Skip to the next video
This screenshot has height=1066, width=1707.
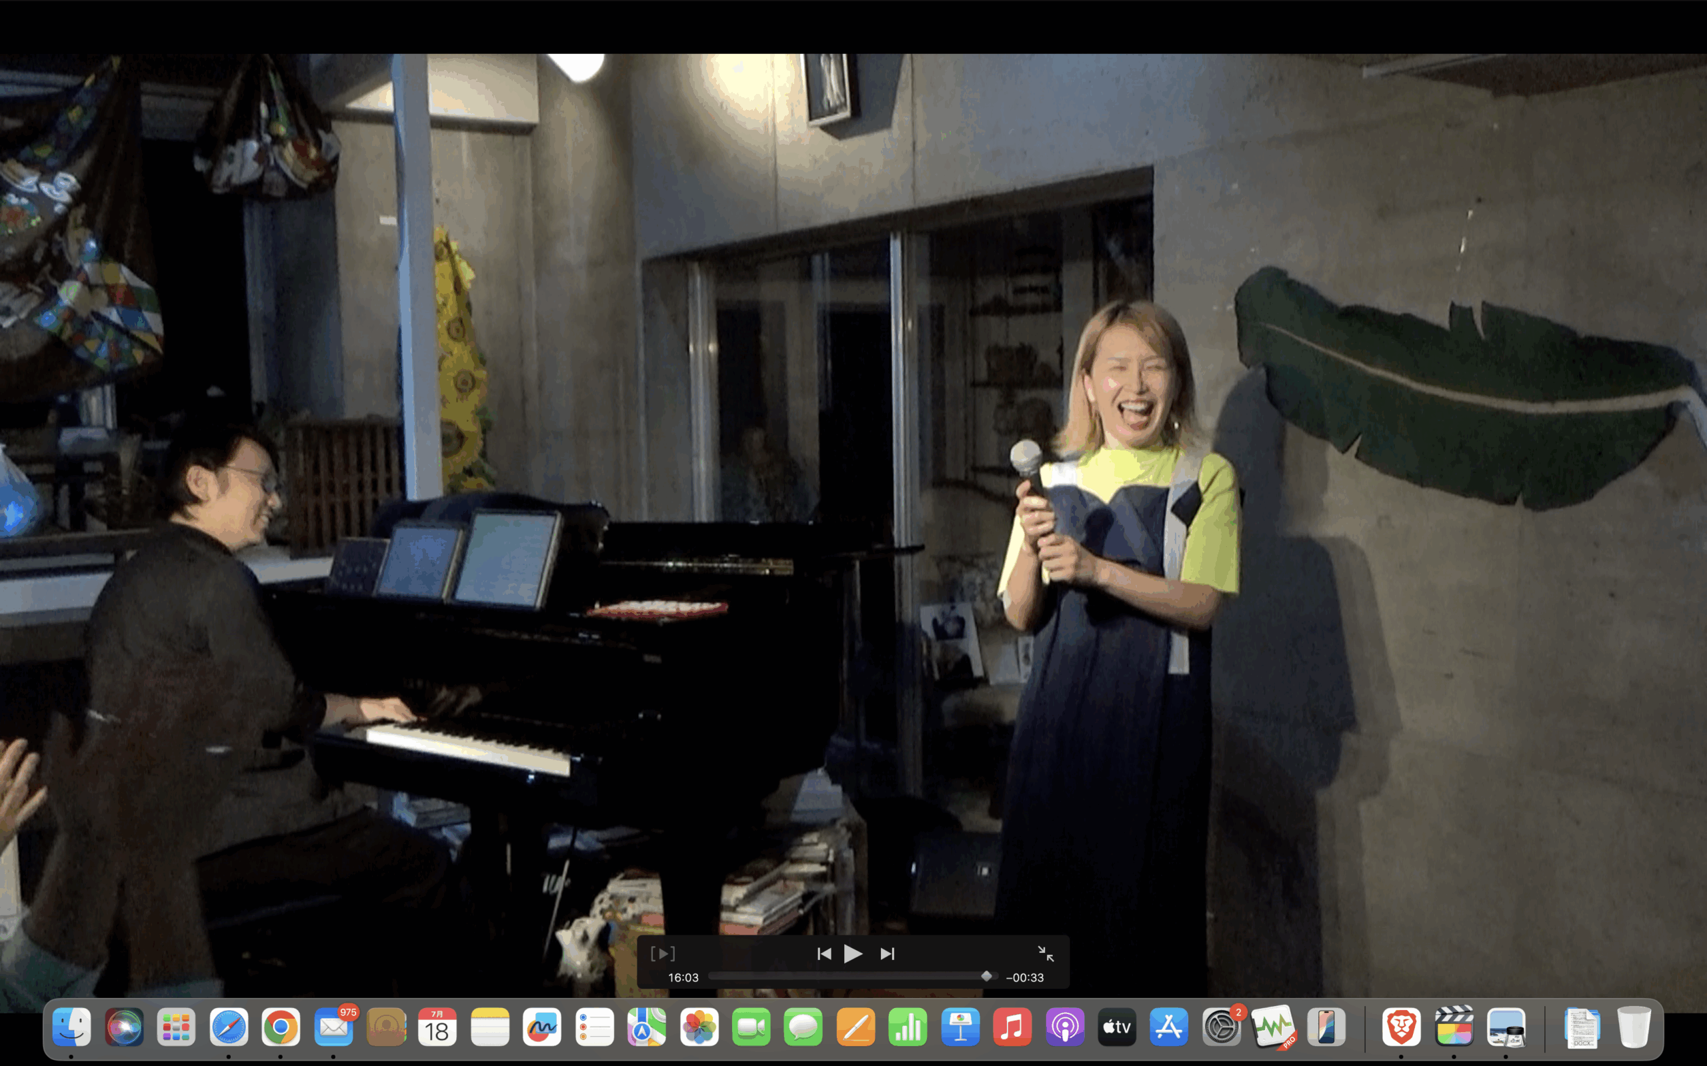(x=888, y=954)
